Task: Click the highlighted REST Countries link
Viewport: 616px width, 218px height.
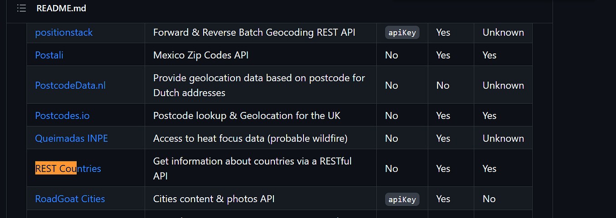Action: [68, 169]
